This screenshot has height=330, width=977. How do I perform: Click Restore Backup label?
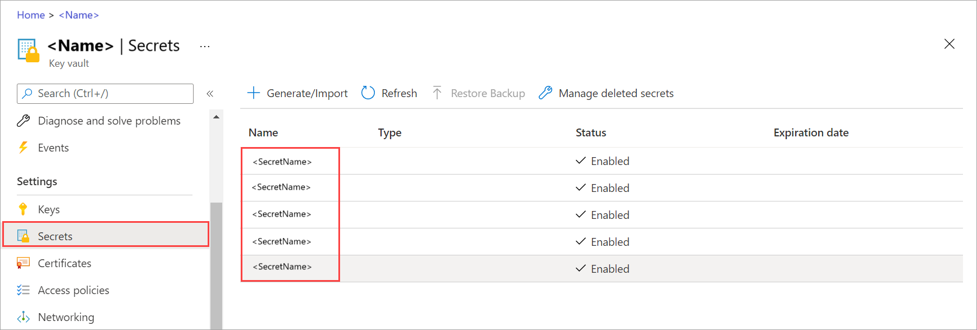click(488, 93)
